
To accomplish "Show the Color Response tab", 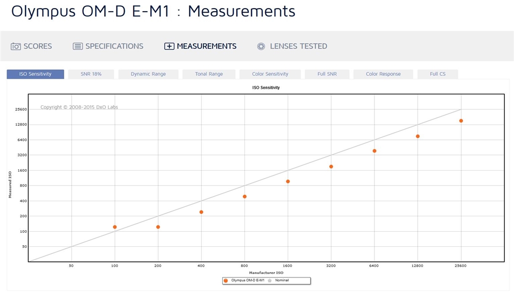I will pos(383,74).
